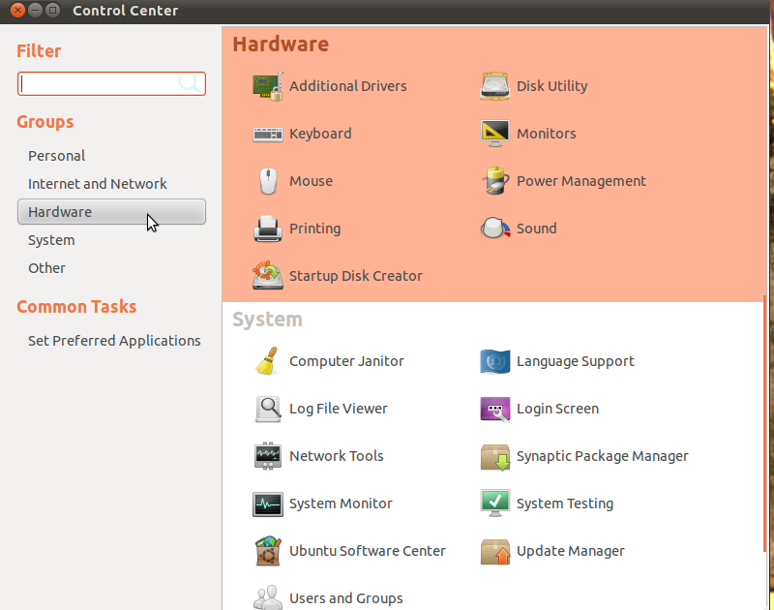Open the Login Screen icon
Screen dimensions: 774x610
click(x=494, y=410)
